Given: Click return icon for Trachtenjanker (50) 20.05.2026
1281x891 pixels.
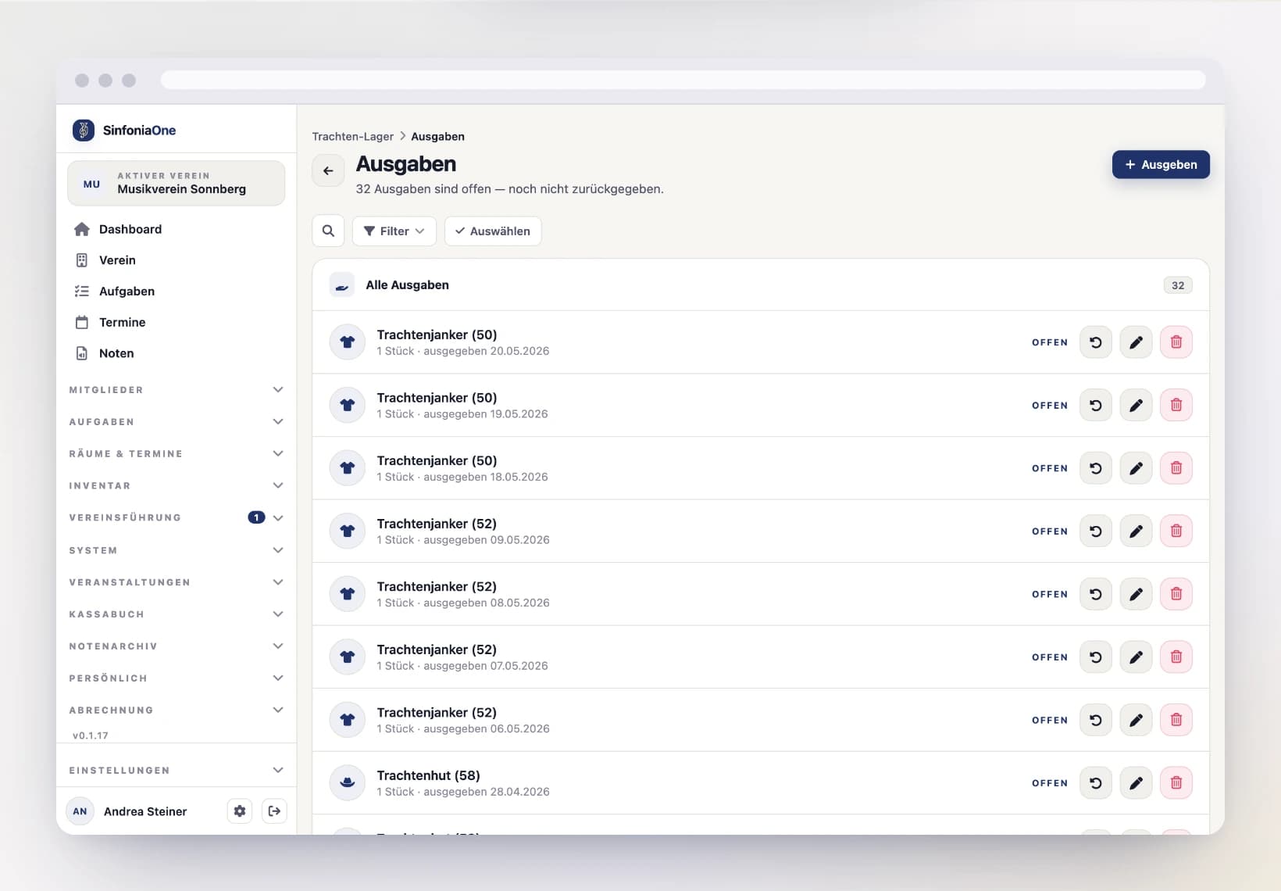Looking at the screenshot, I should click(x=1096, y=342).
